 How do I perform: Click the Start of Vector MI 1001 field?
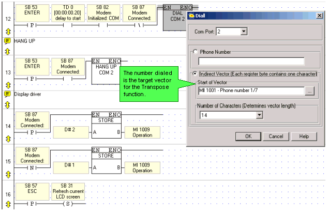point(249,92)
